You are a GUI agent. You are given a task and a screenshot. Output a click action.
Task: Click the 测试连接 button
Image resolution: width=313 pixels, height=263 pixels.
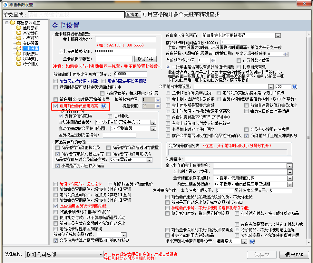coord(145,59)
